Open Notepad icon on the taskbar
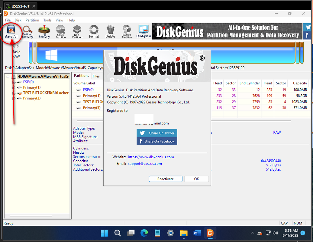Screen dimensions: 313x242 click(157, 233)
